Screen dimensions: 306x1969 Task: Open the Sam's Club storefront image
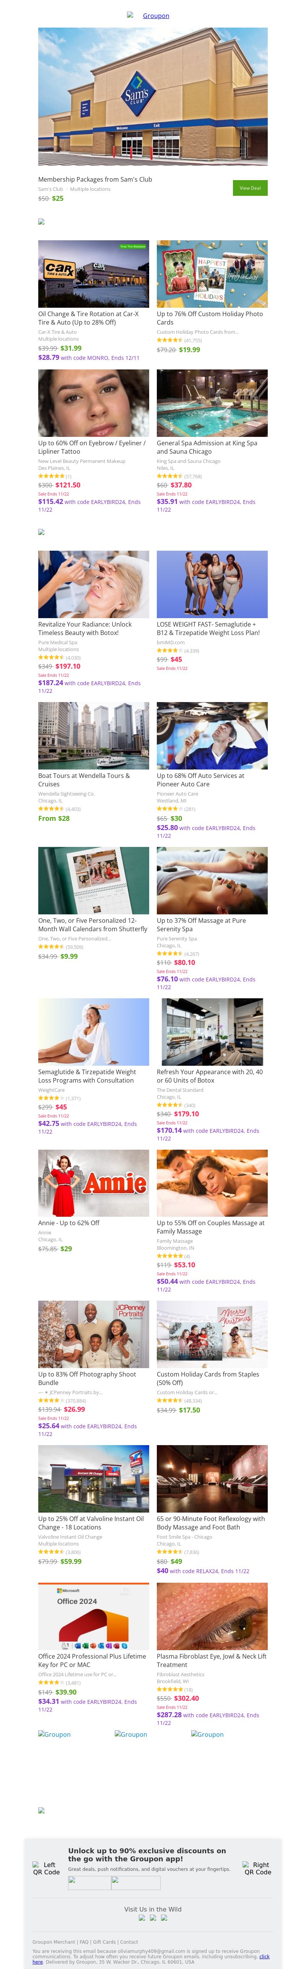tap(153, 97)
